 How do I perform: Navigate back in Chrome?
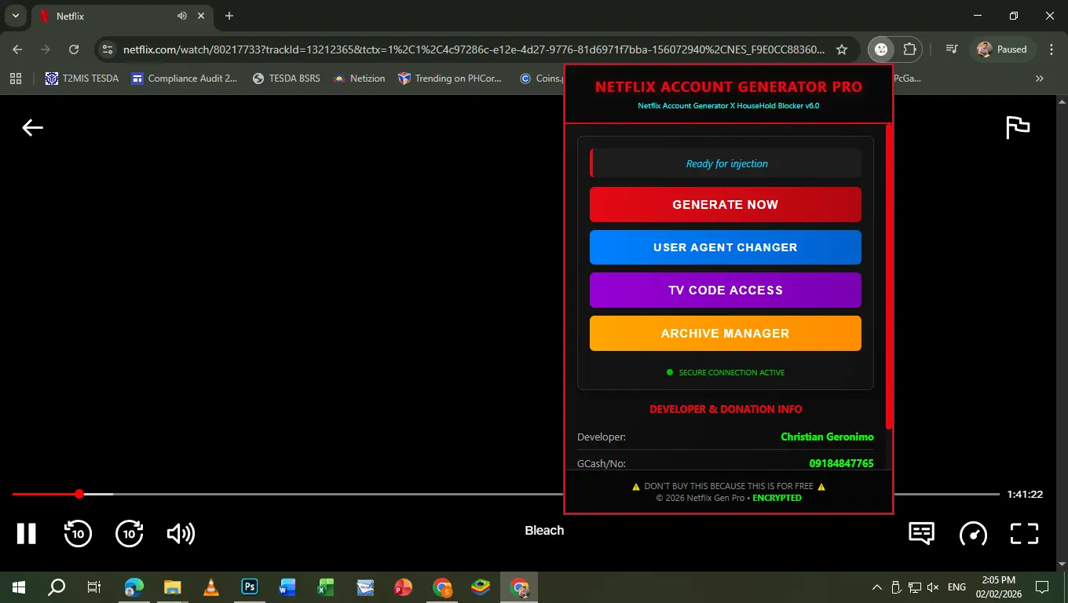click(x=17, y=49)
